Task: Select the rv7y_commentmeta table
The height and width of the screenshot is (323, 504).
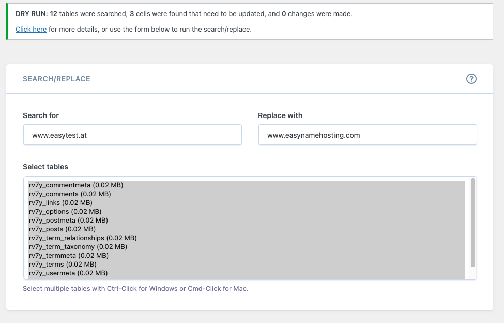Action: point(76,185)
